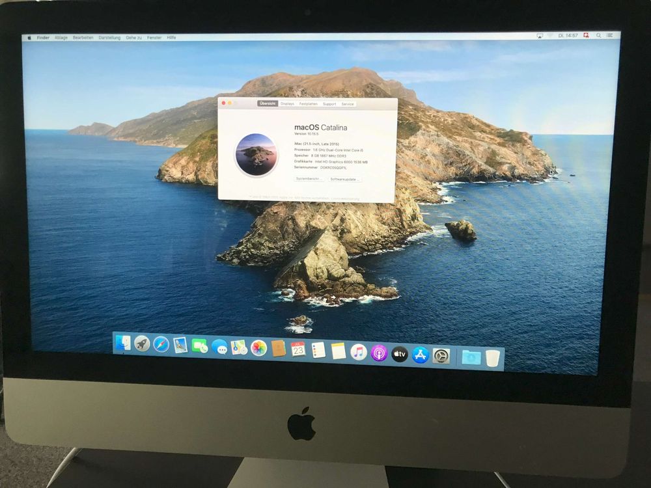Switch to the Festplatten tab
651x488 pixels.
pos(309,103)
